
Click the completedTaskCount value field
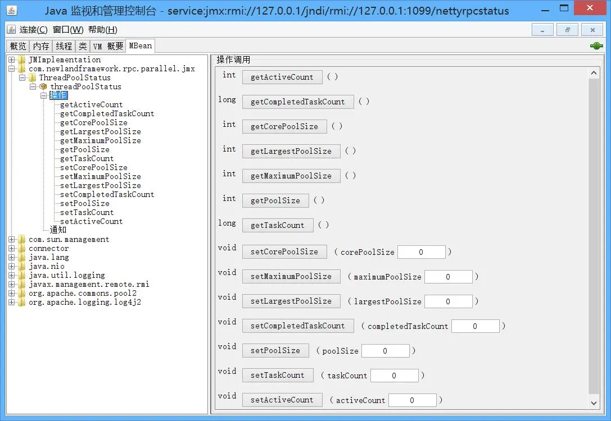click(475, 326)
